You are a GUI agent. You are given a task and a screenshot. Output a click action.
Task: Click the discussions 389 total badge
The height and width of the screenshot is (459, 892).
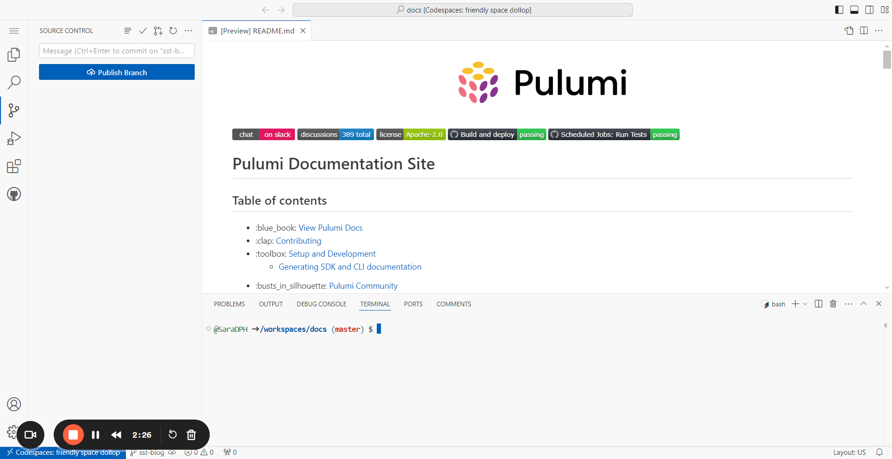point(335,135)
